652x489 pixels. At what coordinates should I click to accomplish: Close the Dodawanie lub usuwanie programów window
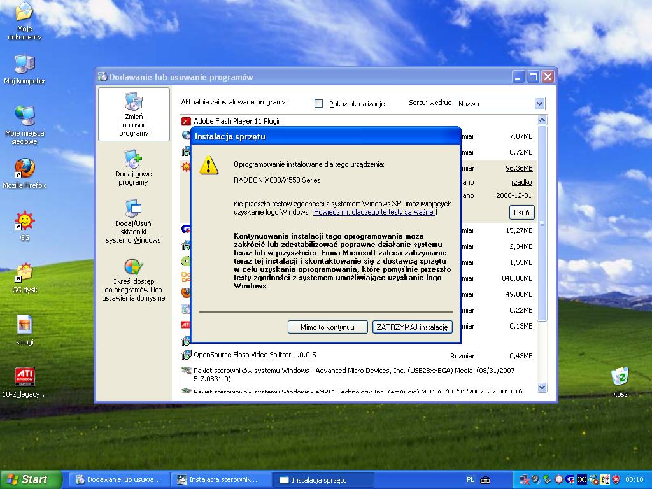tap(548, 77)
